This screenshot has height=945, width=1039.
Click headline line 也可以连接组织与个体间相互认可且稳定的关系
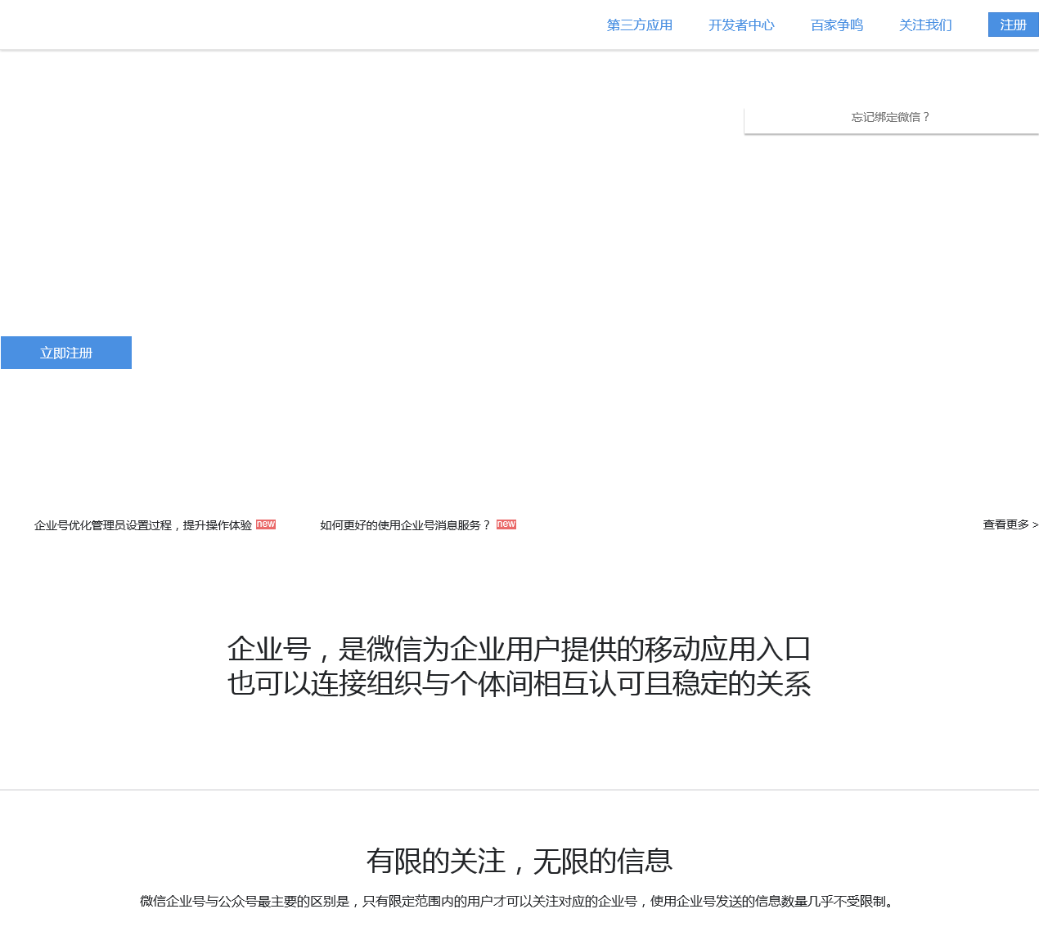pos(519,683)
